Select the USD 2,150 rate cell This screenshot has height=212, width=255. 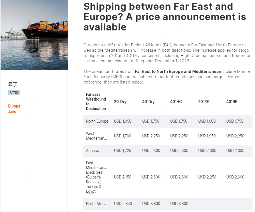coord(123,177)
